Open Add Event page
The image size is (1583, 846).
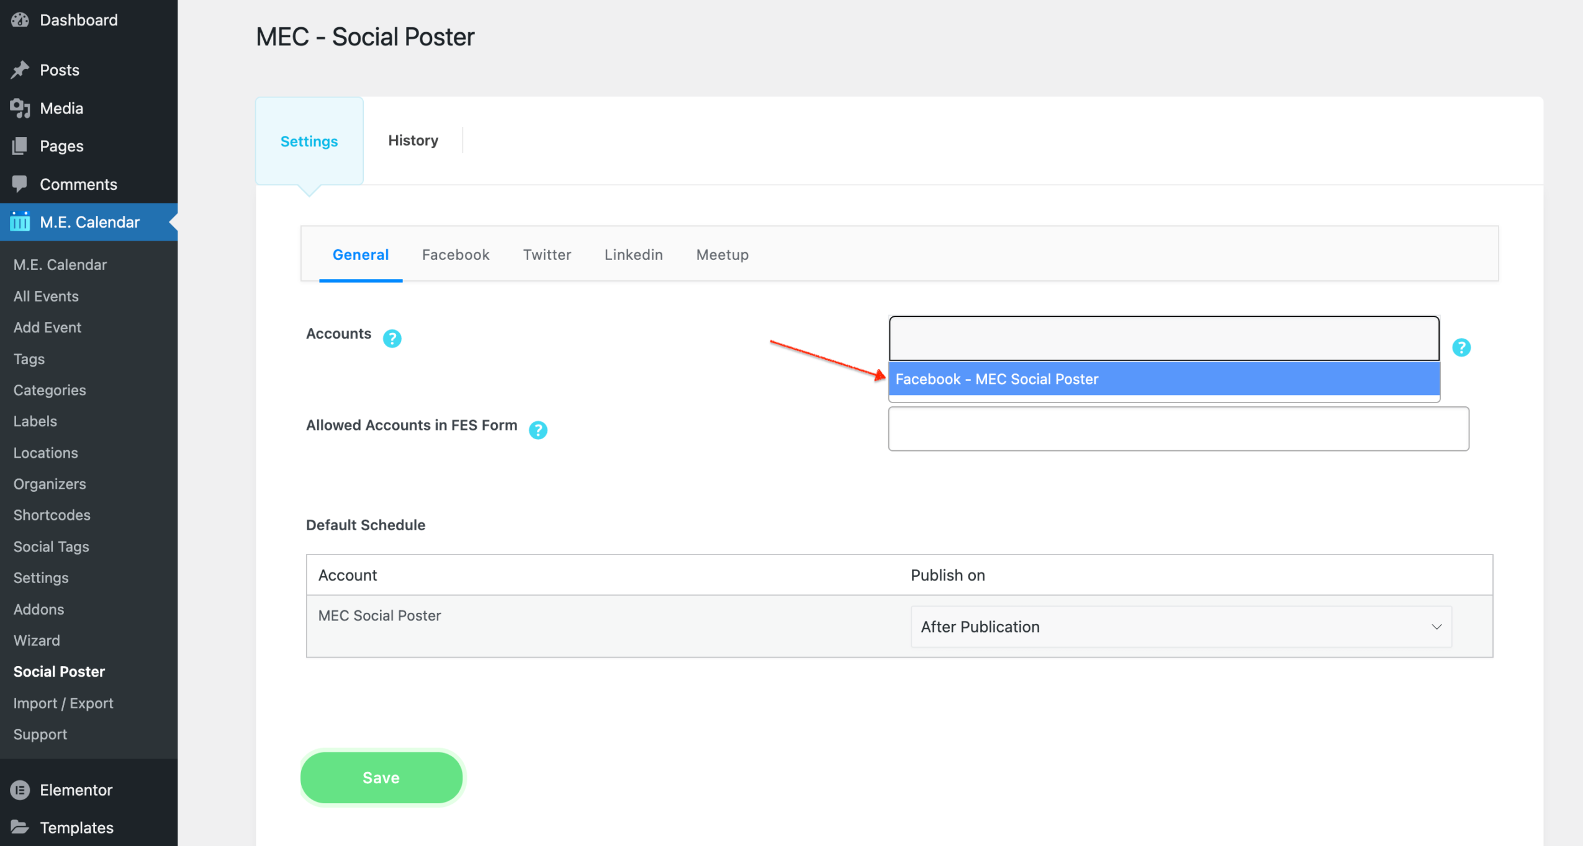[x=47, y=327]
